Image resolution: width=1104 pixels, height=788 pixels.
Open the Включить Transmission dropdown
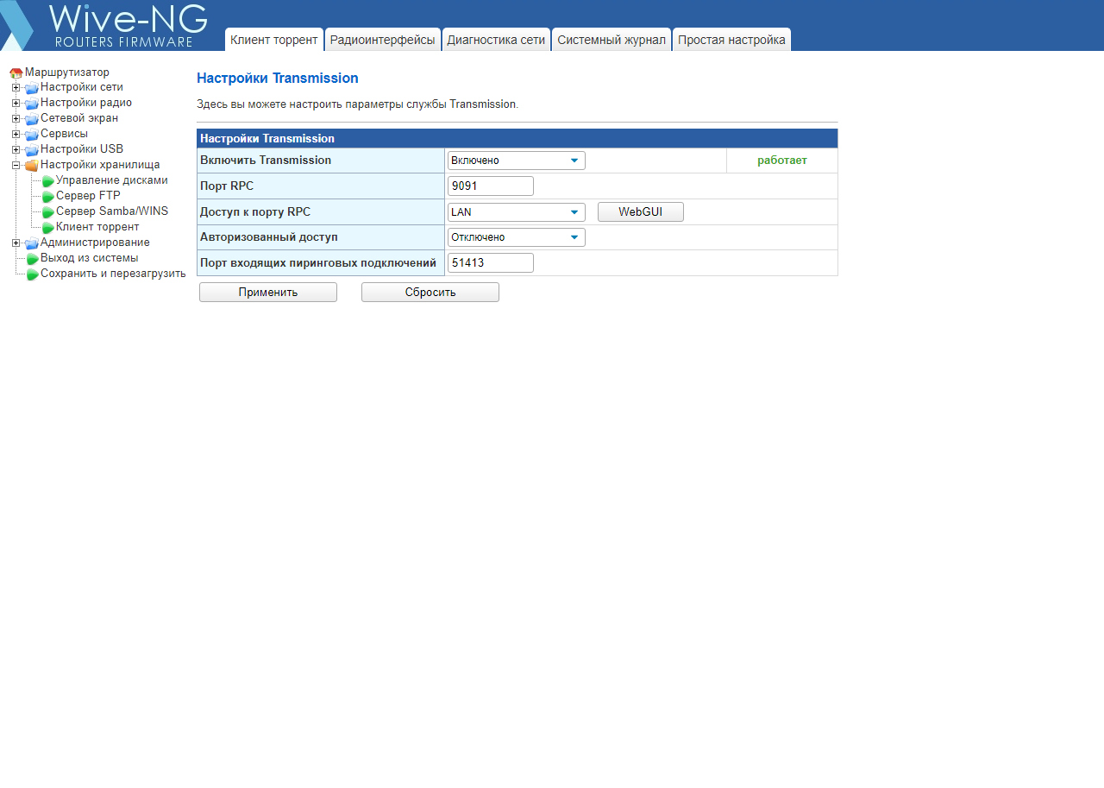[517, 161]
